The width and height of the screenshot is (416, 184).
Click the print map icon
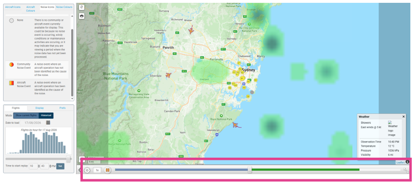click(82, 16)
